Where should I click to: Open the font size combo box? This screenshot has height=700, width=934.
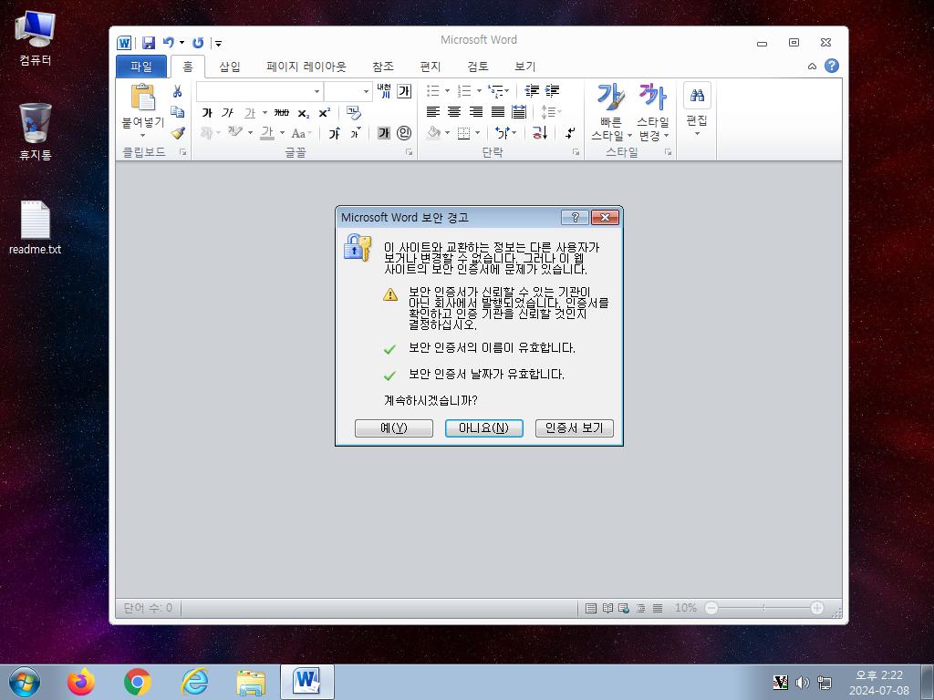(348, 92)
